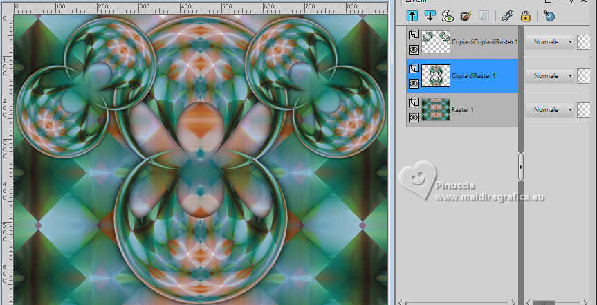Open Normale blend mode dropdown for Raster 1
Screen dimensions: 597x305
click(x=550, y=110)
